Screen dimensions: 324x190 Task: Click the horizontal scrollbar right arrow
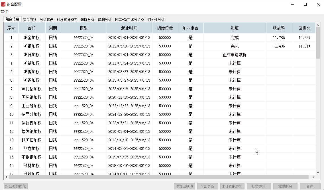point(313,177)
